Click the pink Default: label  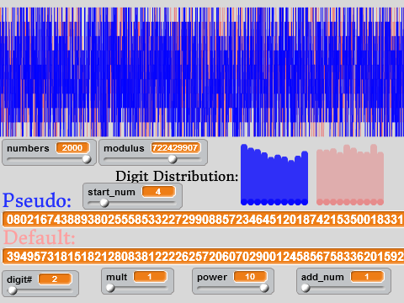(40, 237)
